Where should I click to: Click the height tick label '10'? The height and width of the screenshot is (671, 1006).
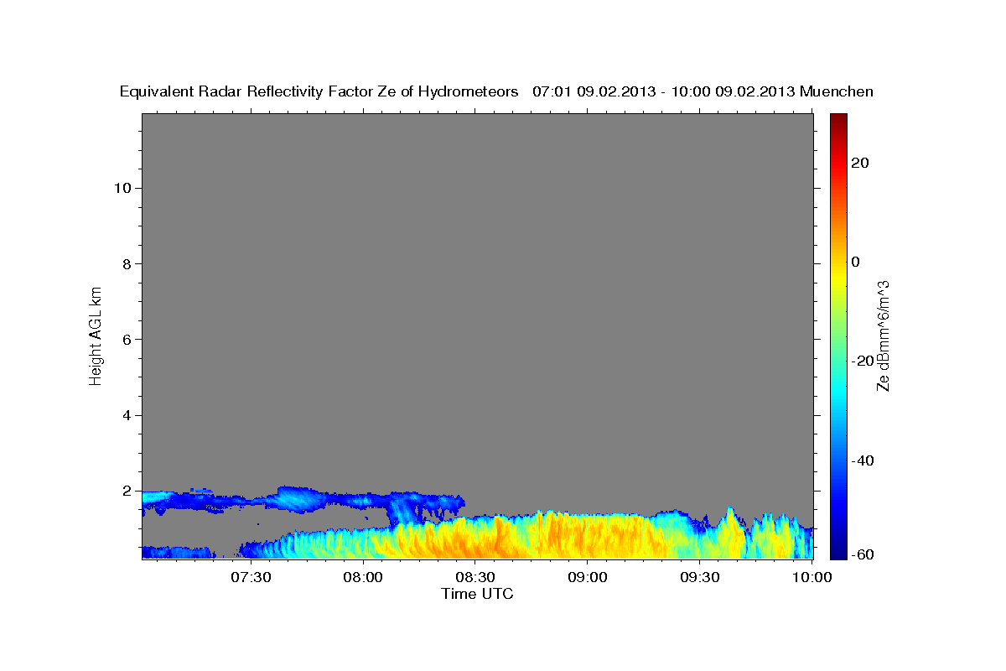click(123, 188)
